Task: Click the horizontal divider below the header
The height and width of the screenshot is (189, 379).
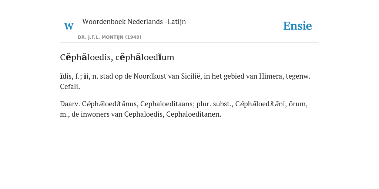Action: 189,43
